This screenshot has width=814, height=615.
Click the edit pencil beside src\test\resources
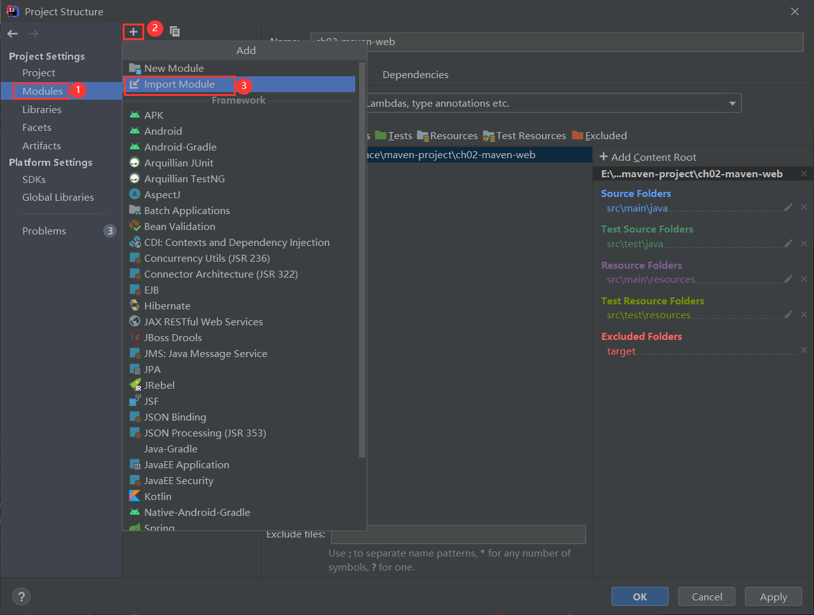coord(788,314)
